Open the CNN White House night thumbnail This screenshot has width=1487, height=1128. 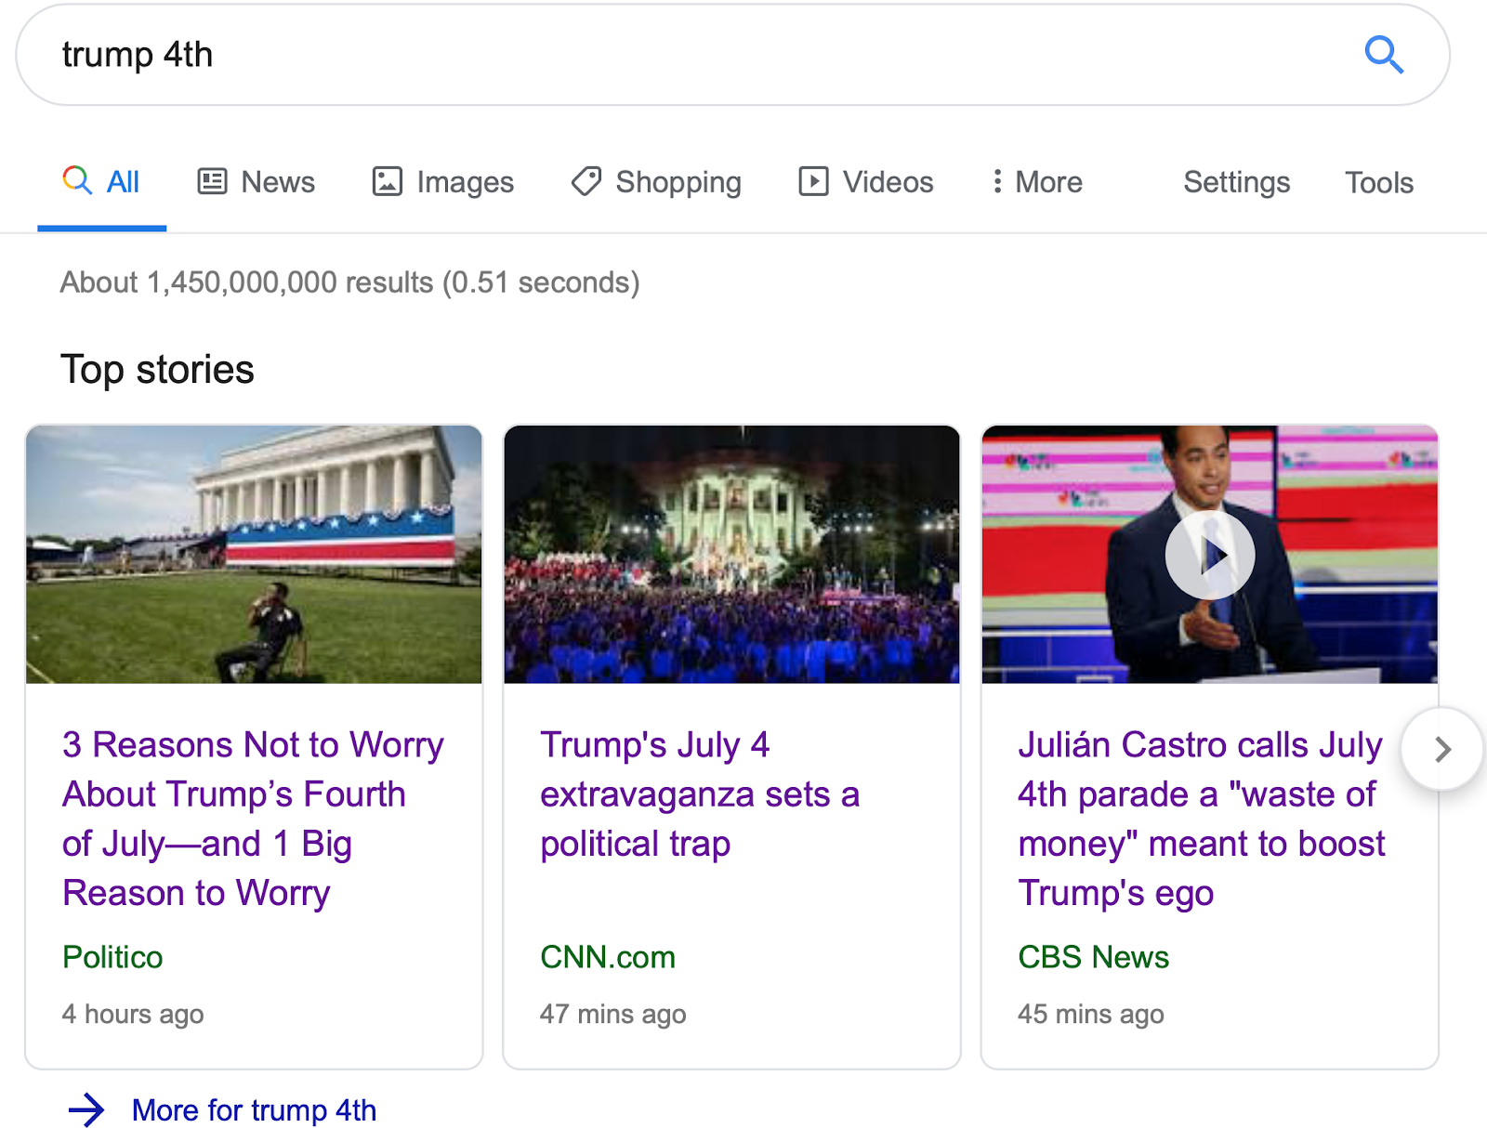731,555
